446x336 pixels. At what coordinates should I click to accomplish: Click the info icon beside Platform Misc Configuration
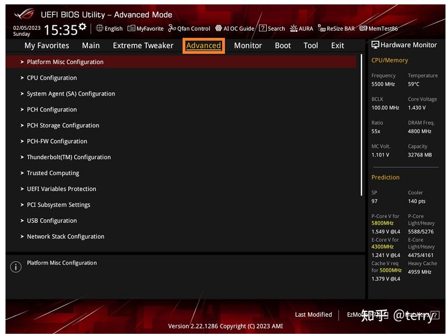[15, 266]
